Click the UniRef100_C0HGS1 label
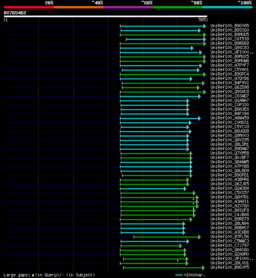256x278 pixels. click(230, 123)
